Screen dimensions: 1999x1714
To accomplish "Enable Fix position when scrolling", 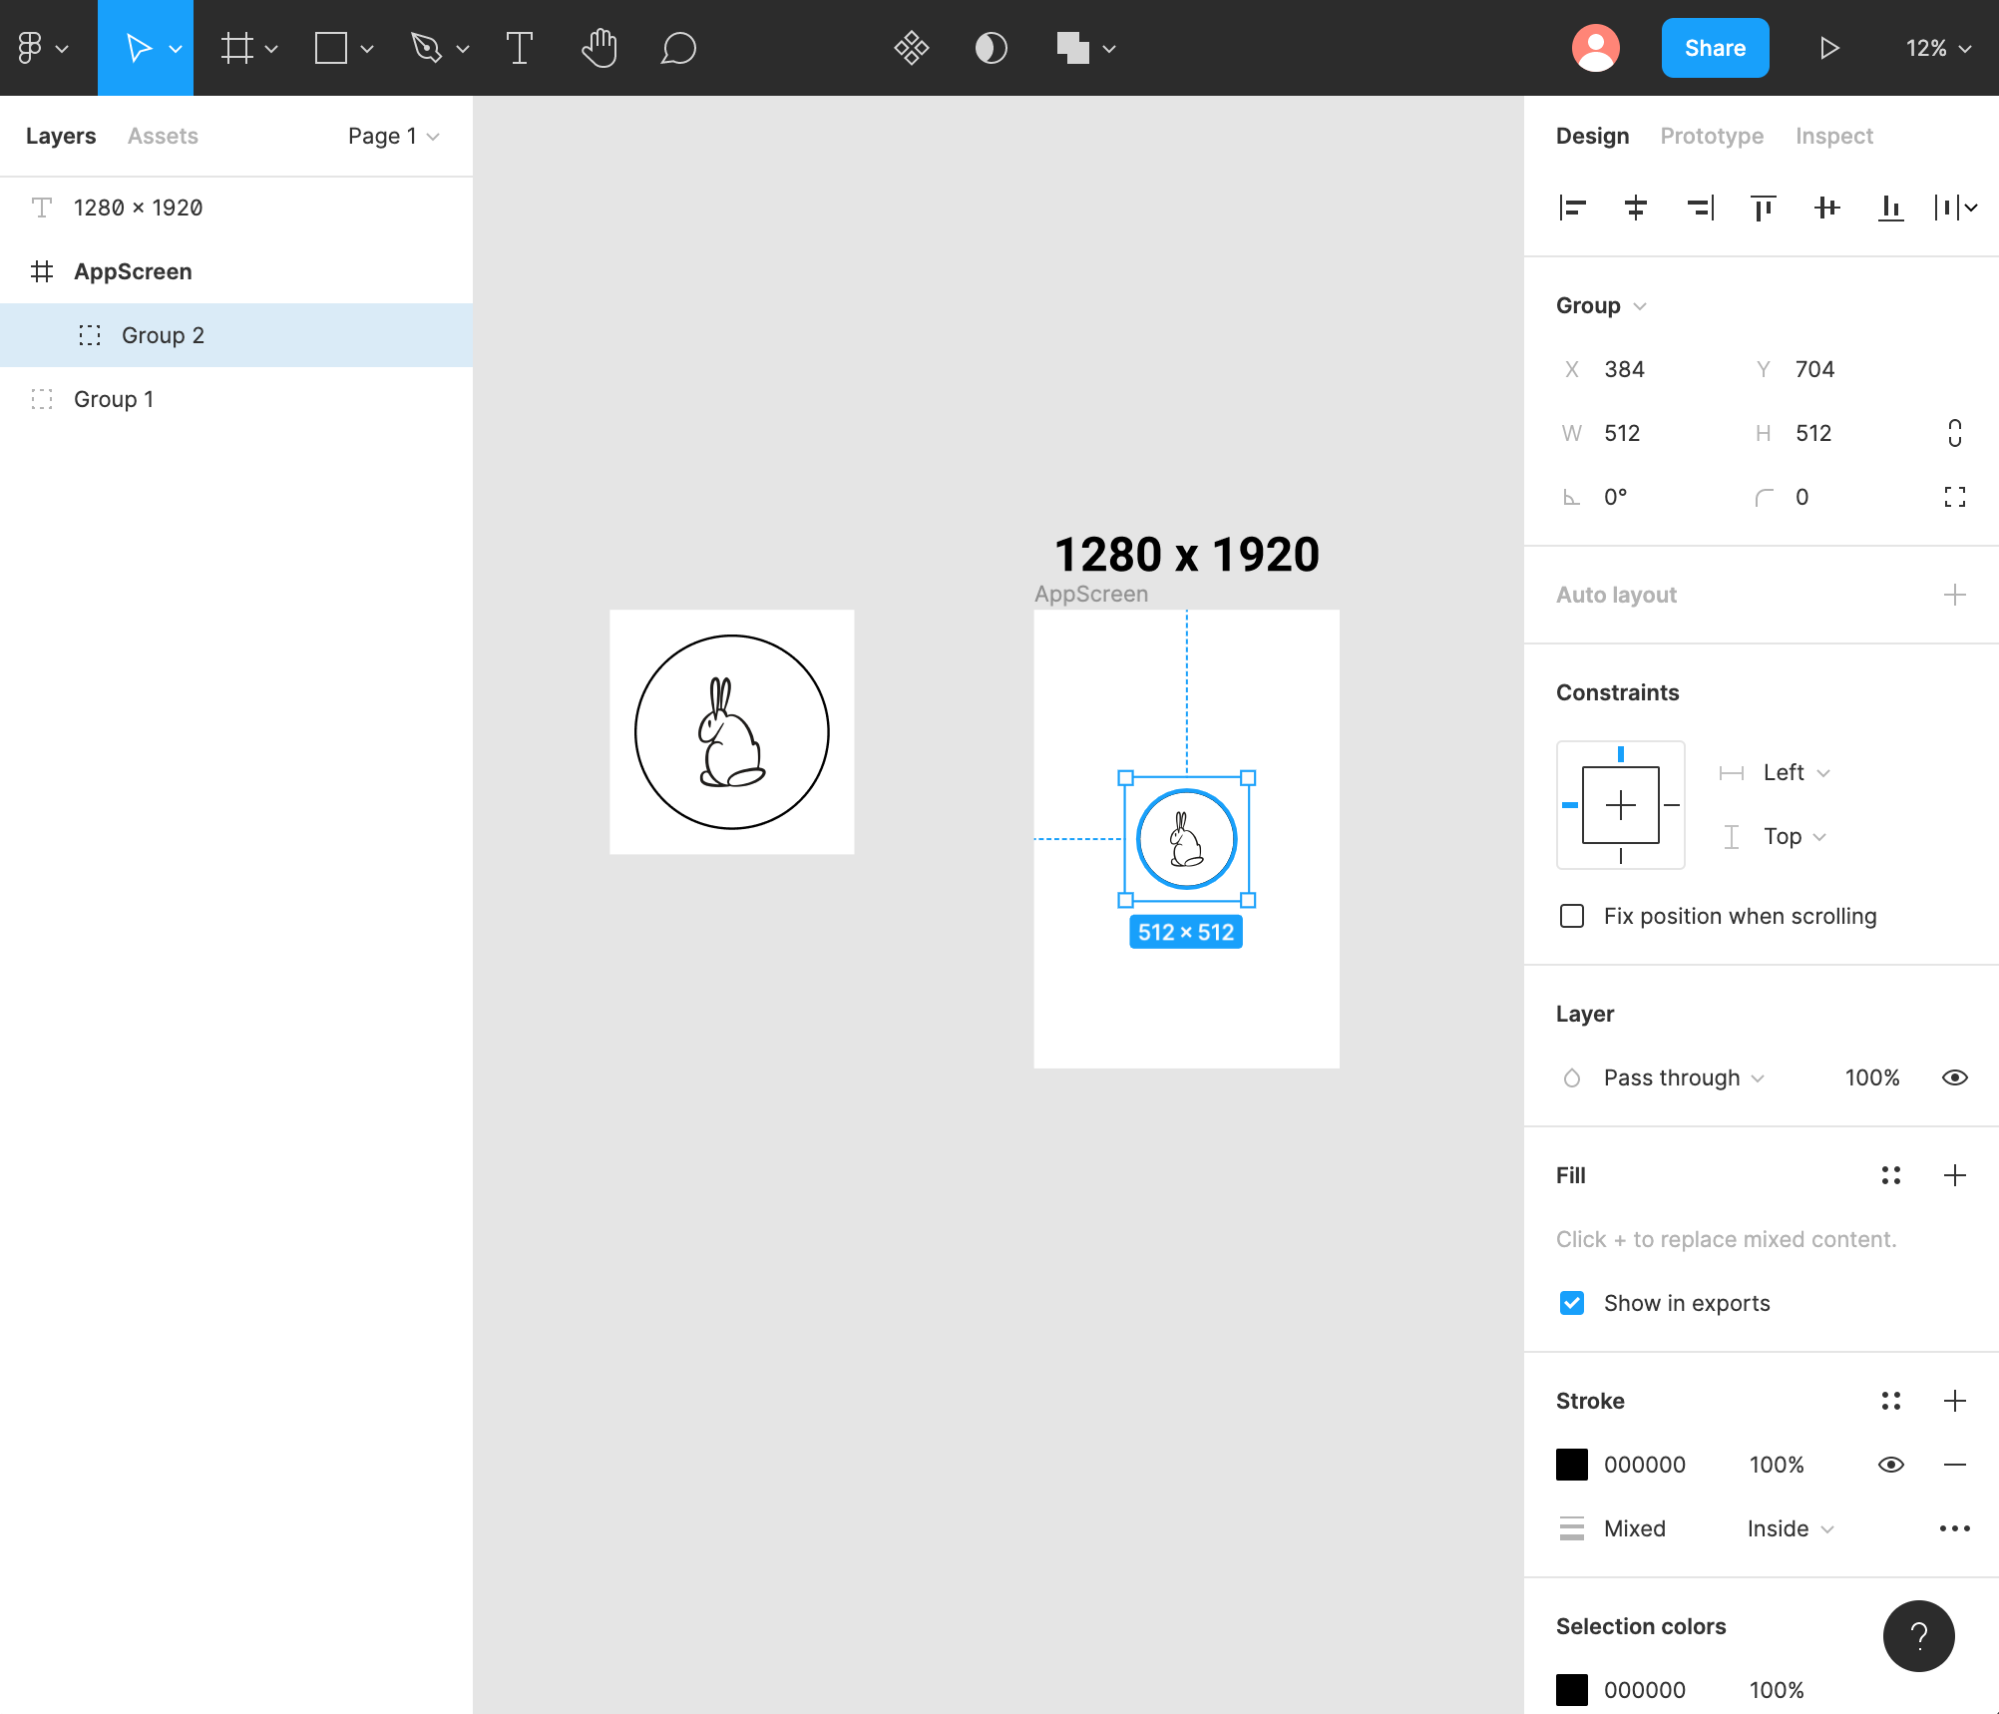I will point(1572,916).
